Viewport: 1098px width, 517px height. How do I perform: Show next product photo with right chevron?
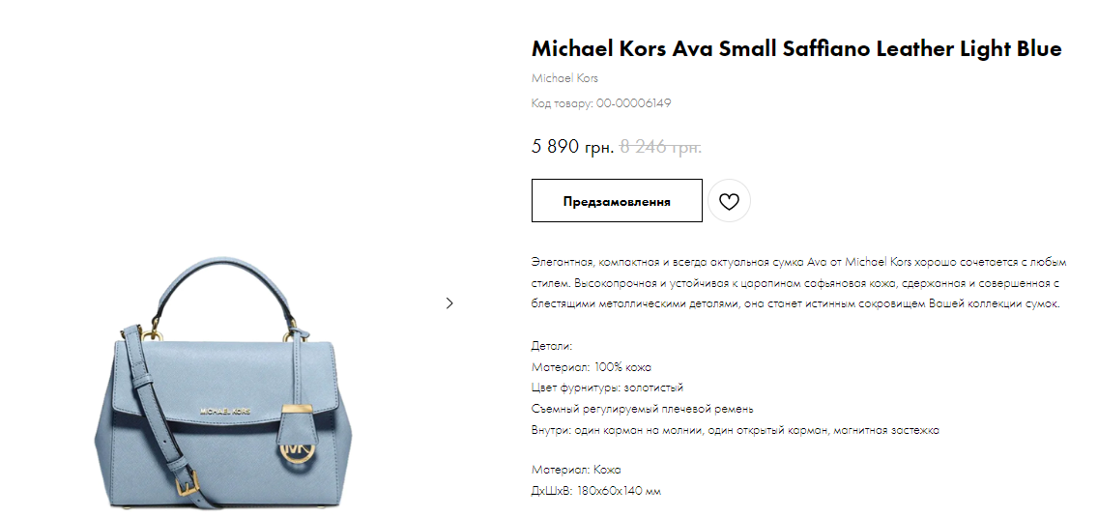tap(449, 303)
